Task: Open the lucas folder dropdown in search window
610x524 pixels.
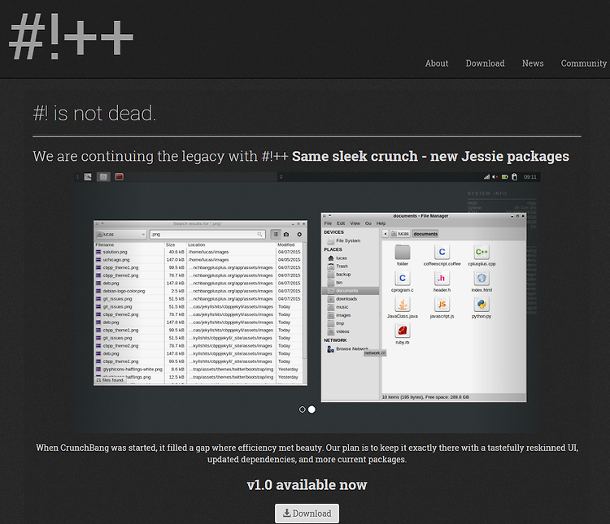Action: click(x=121, y=235)
